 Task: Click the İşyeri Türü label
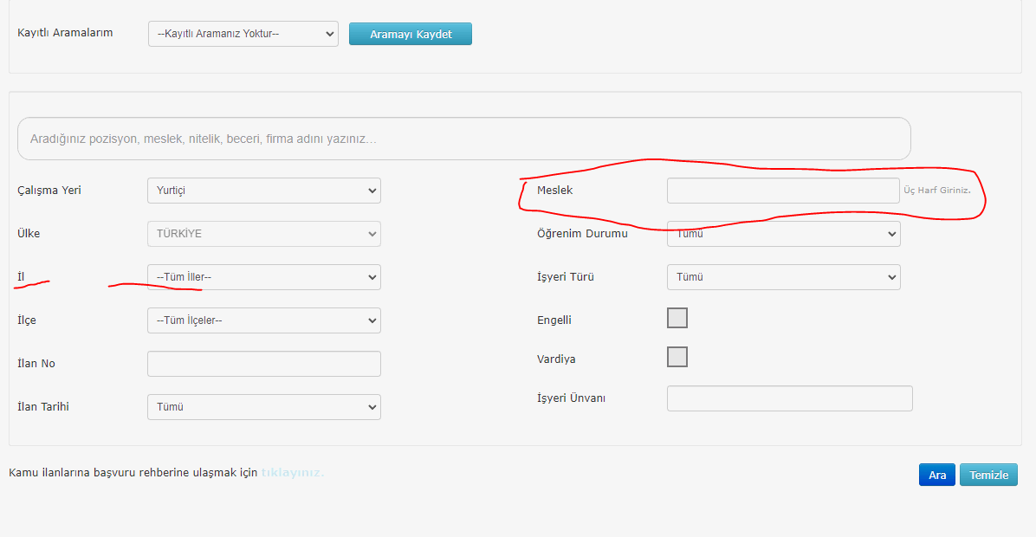click(x=565, y=277)
